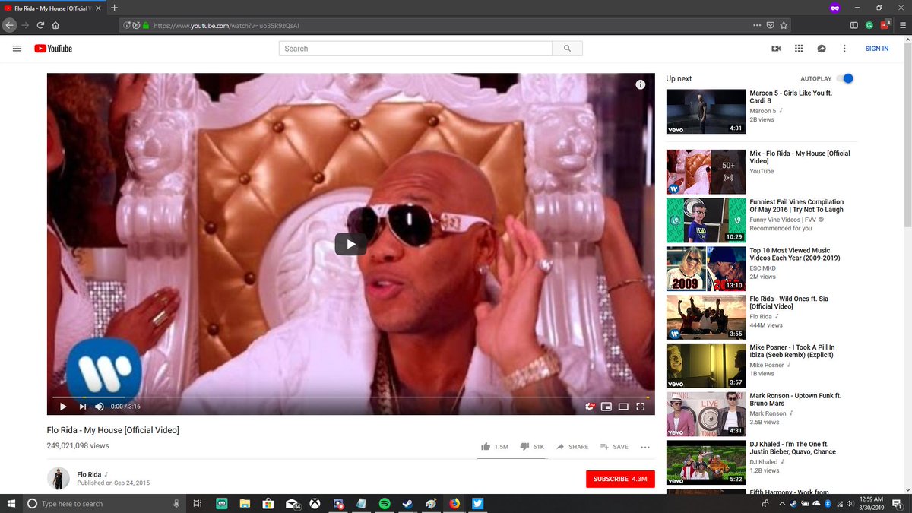
Task: Go to the YouTube home logo
Action: click(x=53, y=49)
